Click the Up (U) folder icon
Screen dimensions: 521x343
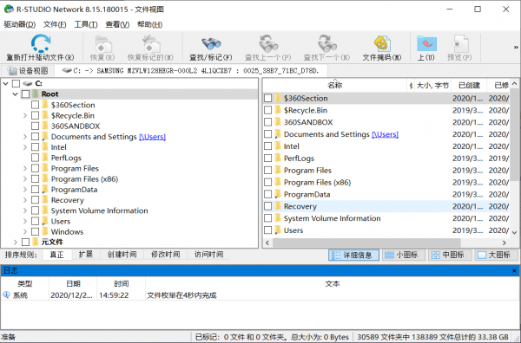(x=426, y=43)
